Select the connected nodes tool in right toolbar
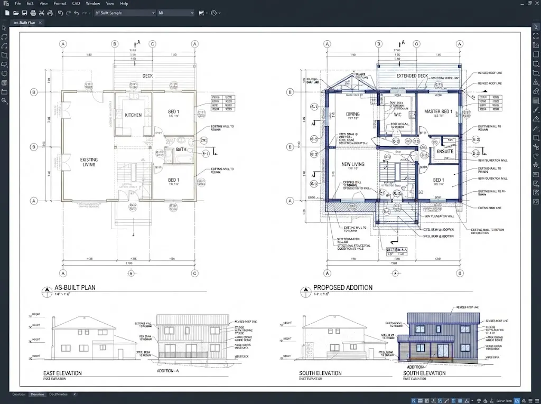The image size is (541, 404). tap(536, 147)
